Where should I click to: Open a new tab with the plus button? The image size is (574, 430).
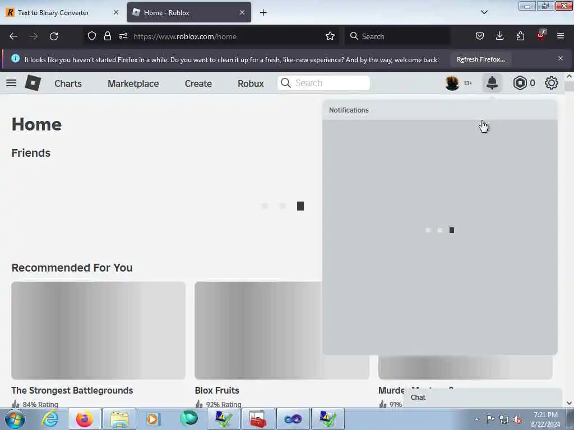[263, 13]
